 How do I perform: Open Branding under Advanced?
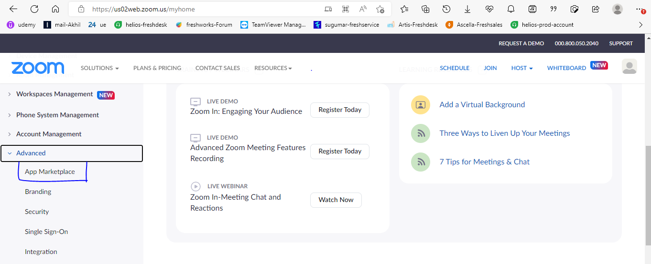point(38,192)
